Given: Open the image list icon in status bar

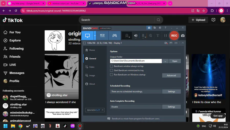Looking at the screenshot, I should pyautogui.click(x=171, y=43).
